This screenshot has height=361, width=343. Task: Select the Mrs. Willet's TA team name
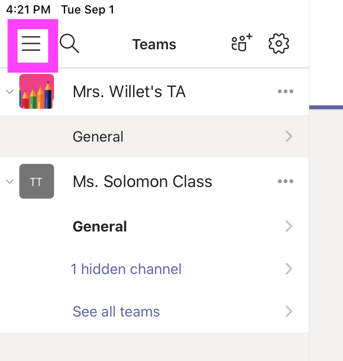[x=129, y=91]
